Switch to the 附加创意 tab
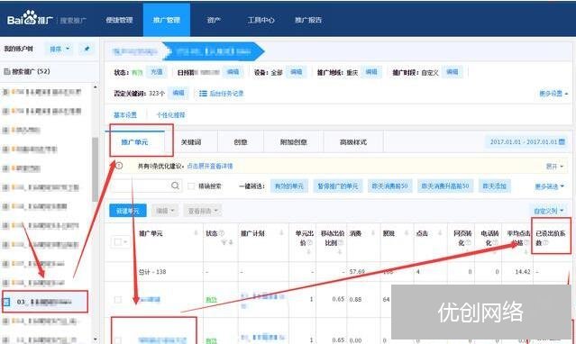 pos(294,141)
